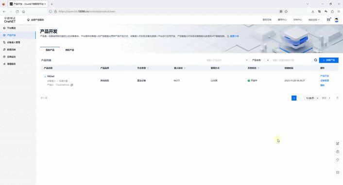Click the OneNET logo
343x185 pixels.
[10, 20]
